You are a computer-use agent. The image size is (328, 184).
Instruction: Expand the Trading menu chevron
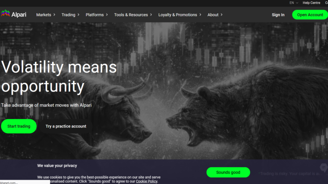click(78, 14)
